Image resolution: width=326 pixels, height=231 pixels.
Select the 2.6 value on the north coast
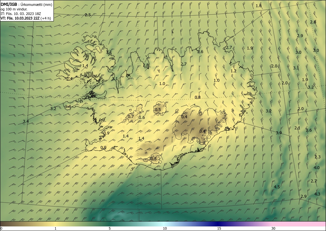click(x=200, y=52)
